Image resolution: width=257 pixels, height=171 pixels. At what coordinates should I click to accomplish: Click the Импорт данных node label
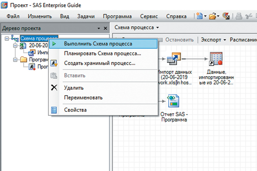click(x=174, y=77)
